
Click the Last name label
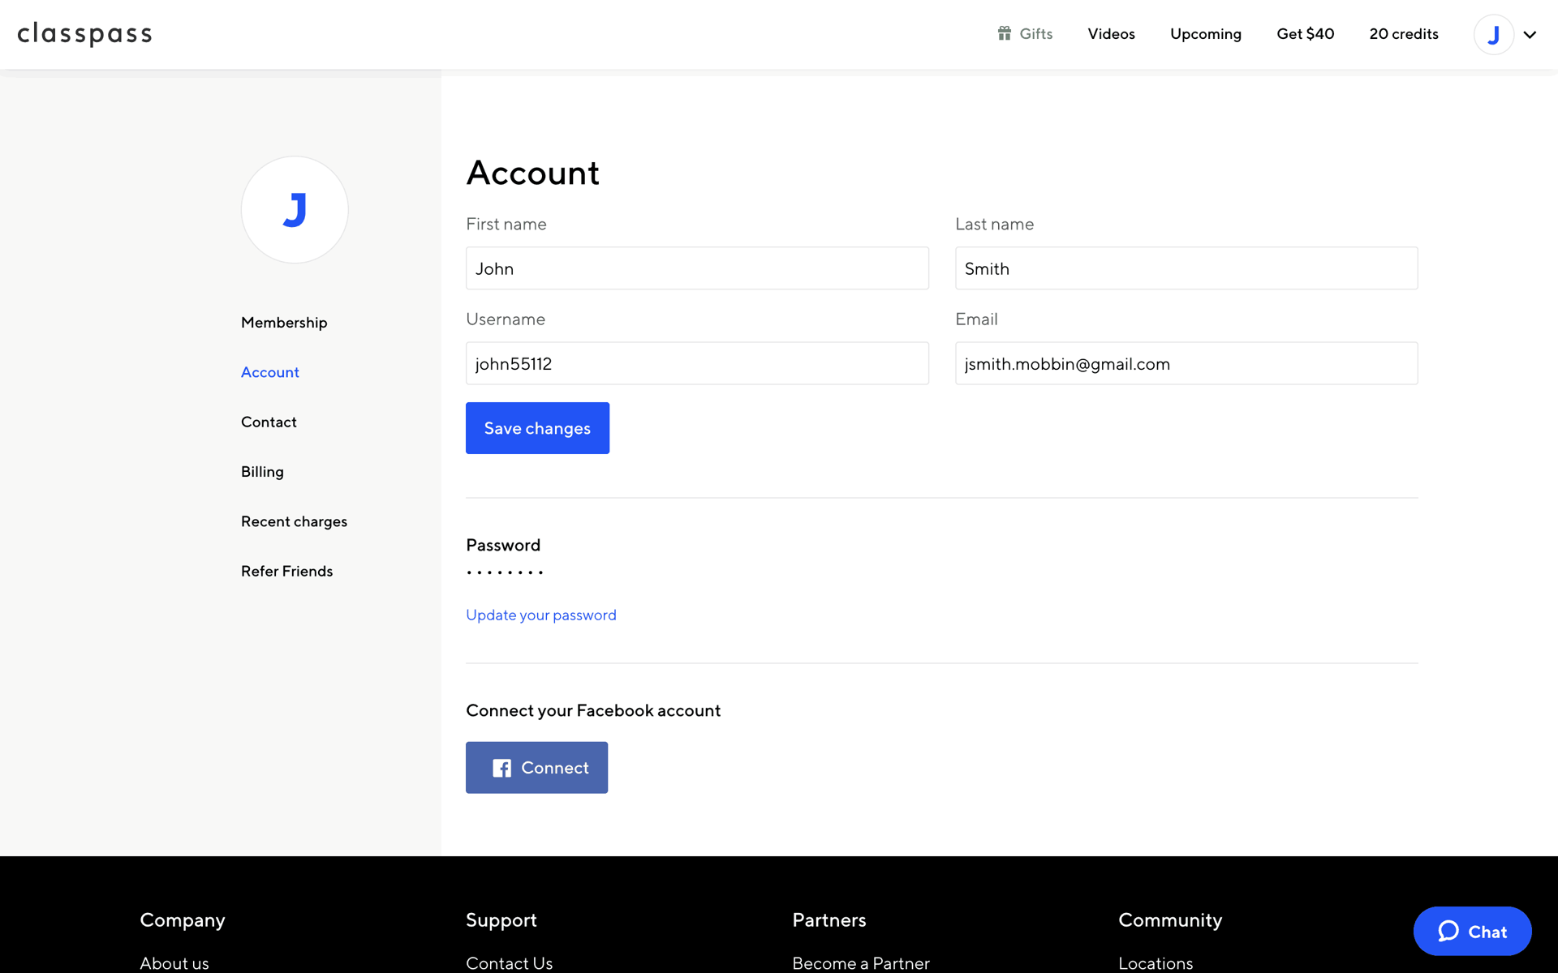[x=994, y=224]
